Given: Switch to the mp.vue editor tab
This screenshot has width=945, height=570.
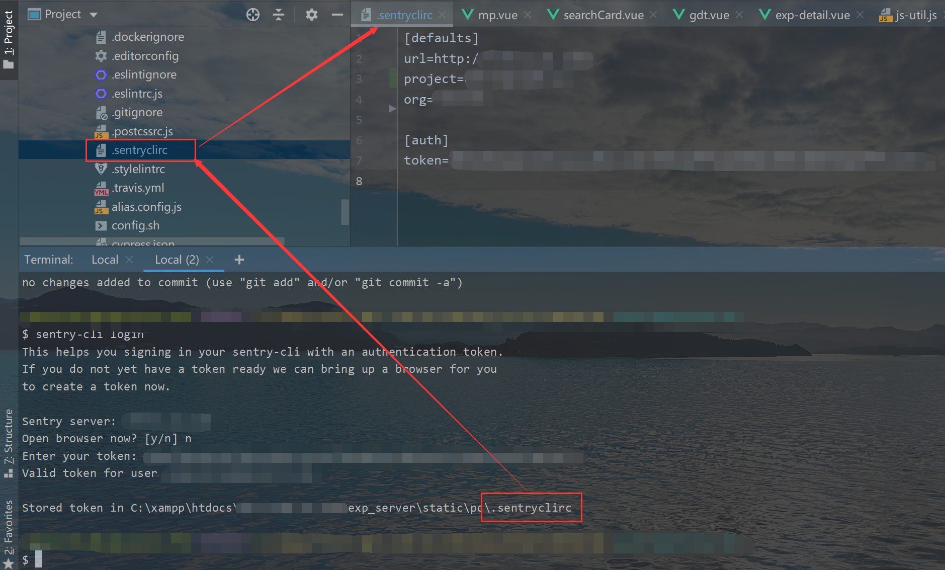Looking at the screenshot, I should tap(497, 15).
